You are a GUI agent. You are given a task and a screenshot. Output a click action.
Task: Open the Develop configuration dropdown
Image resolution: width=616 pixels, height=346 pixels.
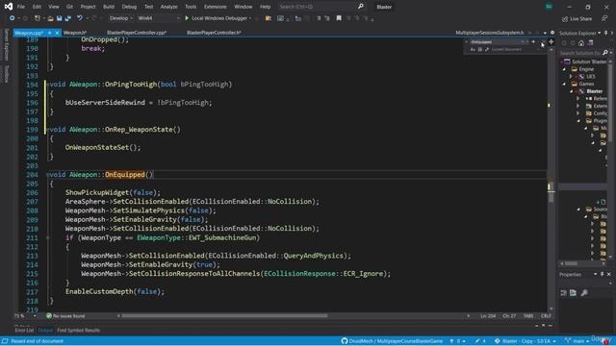pyautogui.click(x=121, y=18)
